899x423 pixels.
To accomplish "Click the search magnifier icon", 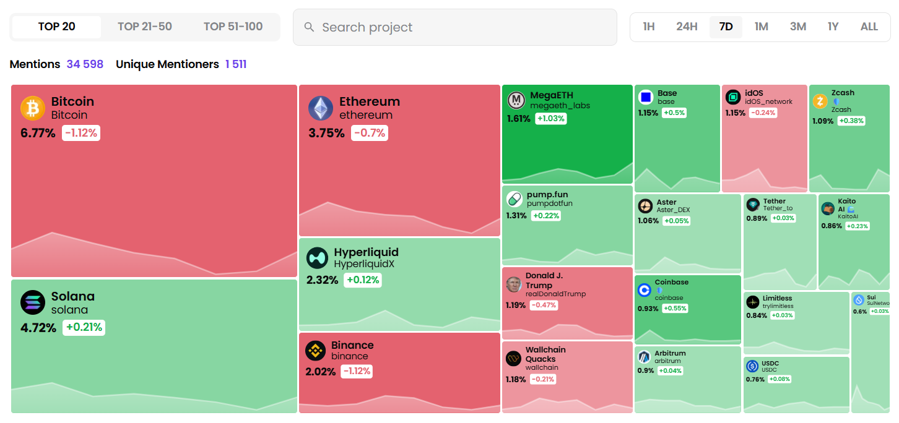I will pyautogui.click(x=309, y=27).
